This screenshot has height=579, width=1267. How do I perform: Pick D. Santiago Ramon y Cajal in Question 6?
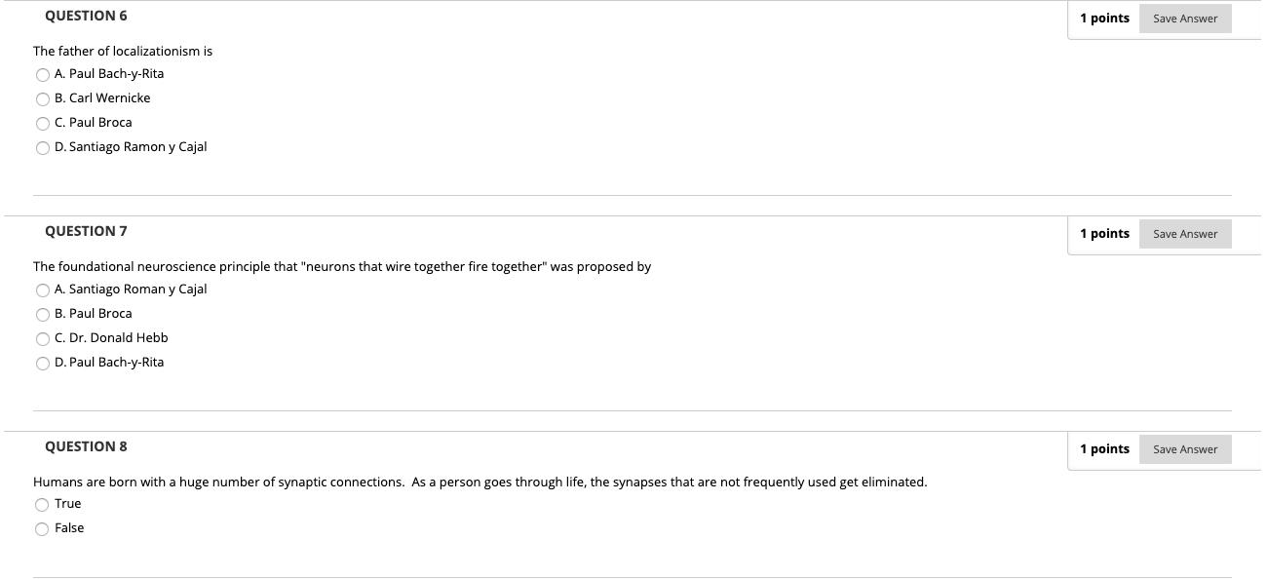click(x=43, y=147)
